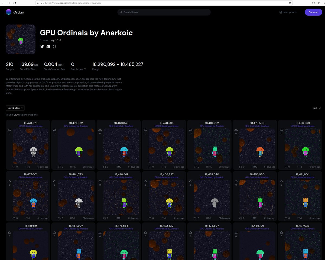Expand the Satributes filter dropdown

click(x=15, y=108)
